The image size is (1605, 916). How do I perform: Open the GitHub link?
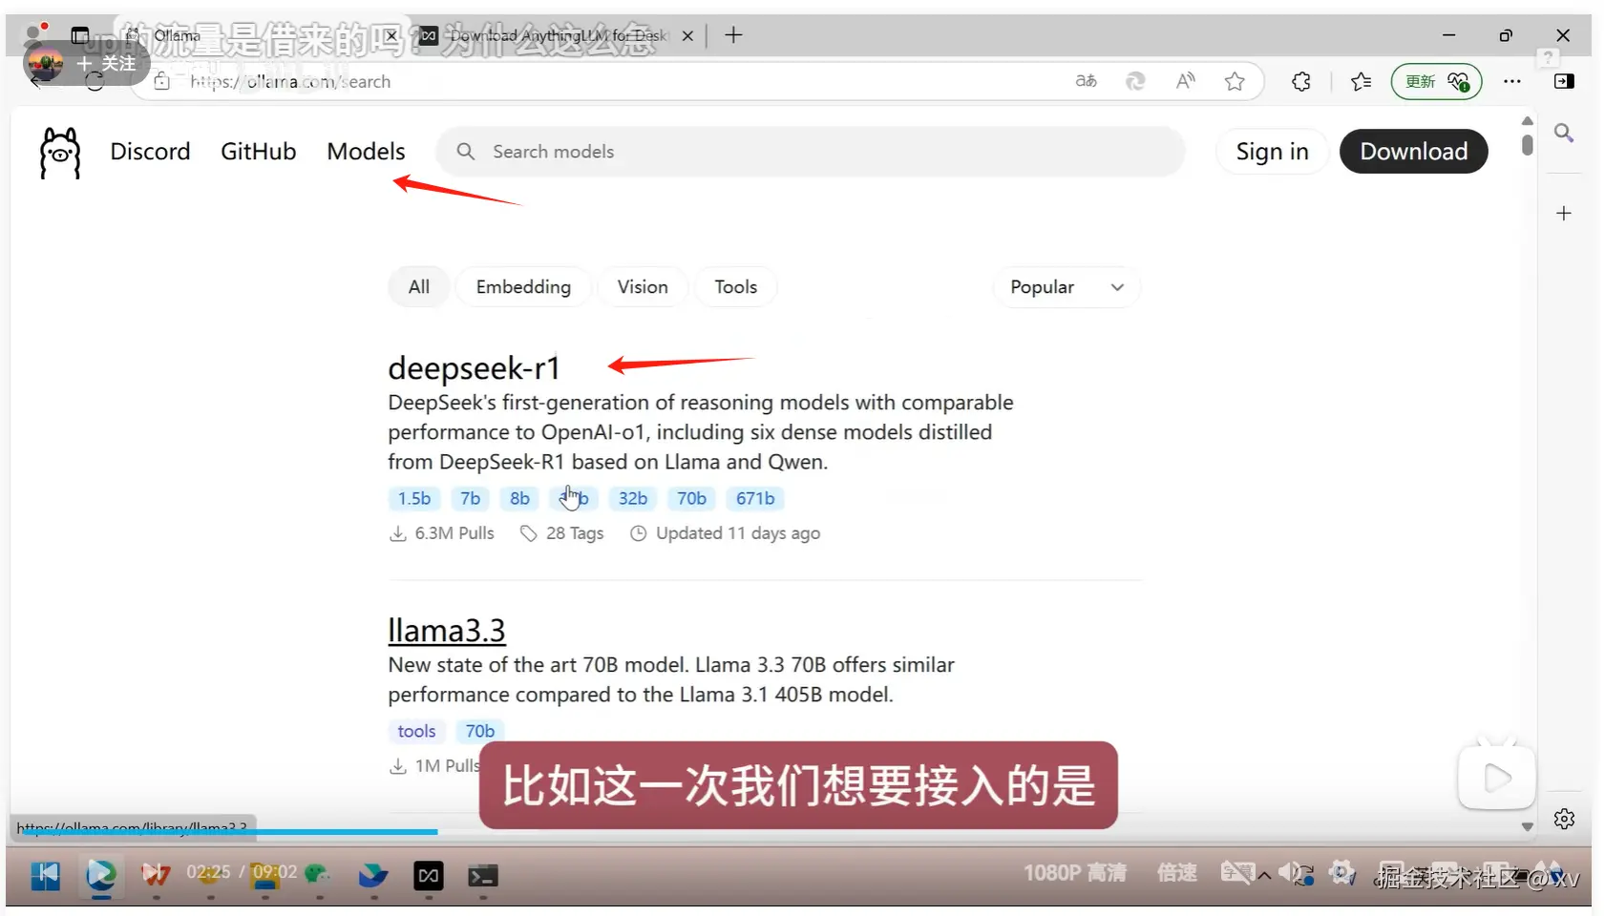[x=258, y=152]
